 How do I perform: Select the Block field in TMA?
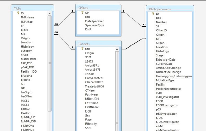click(24, 30)
